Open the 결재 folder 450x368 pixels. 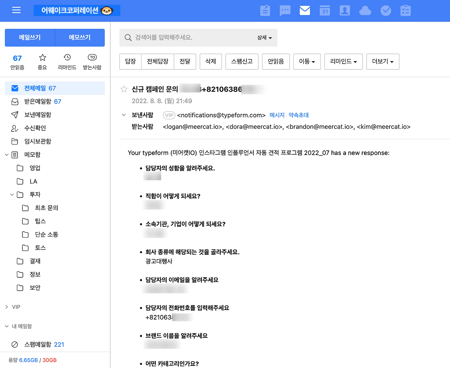coord(35,261)
